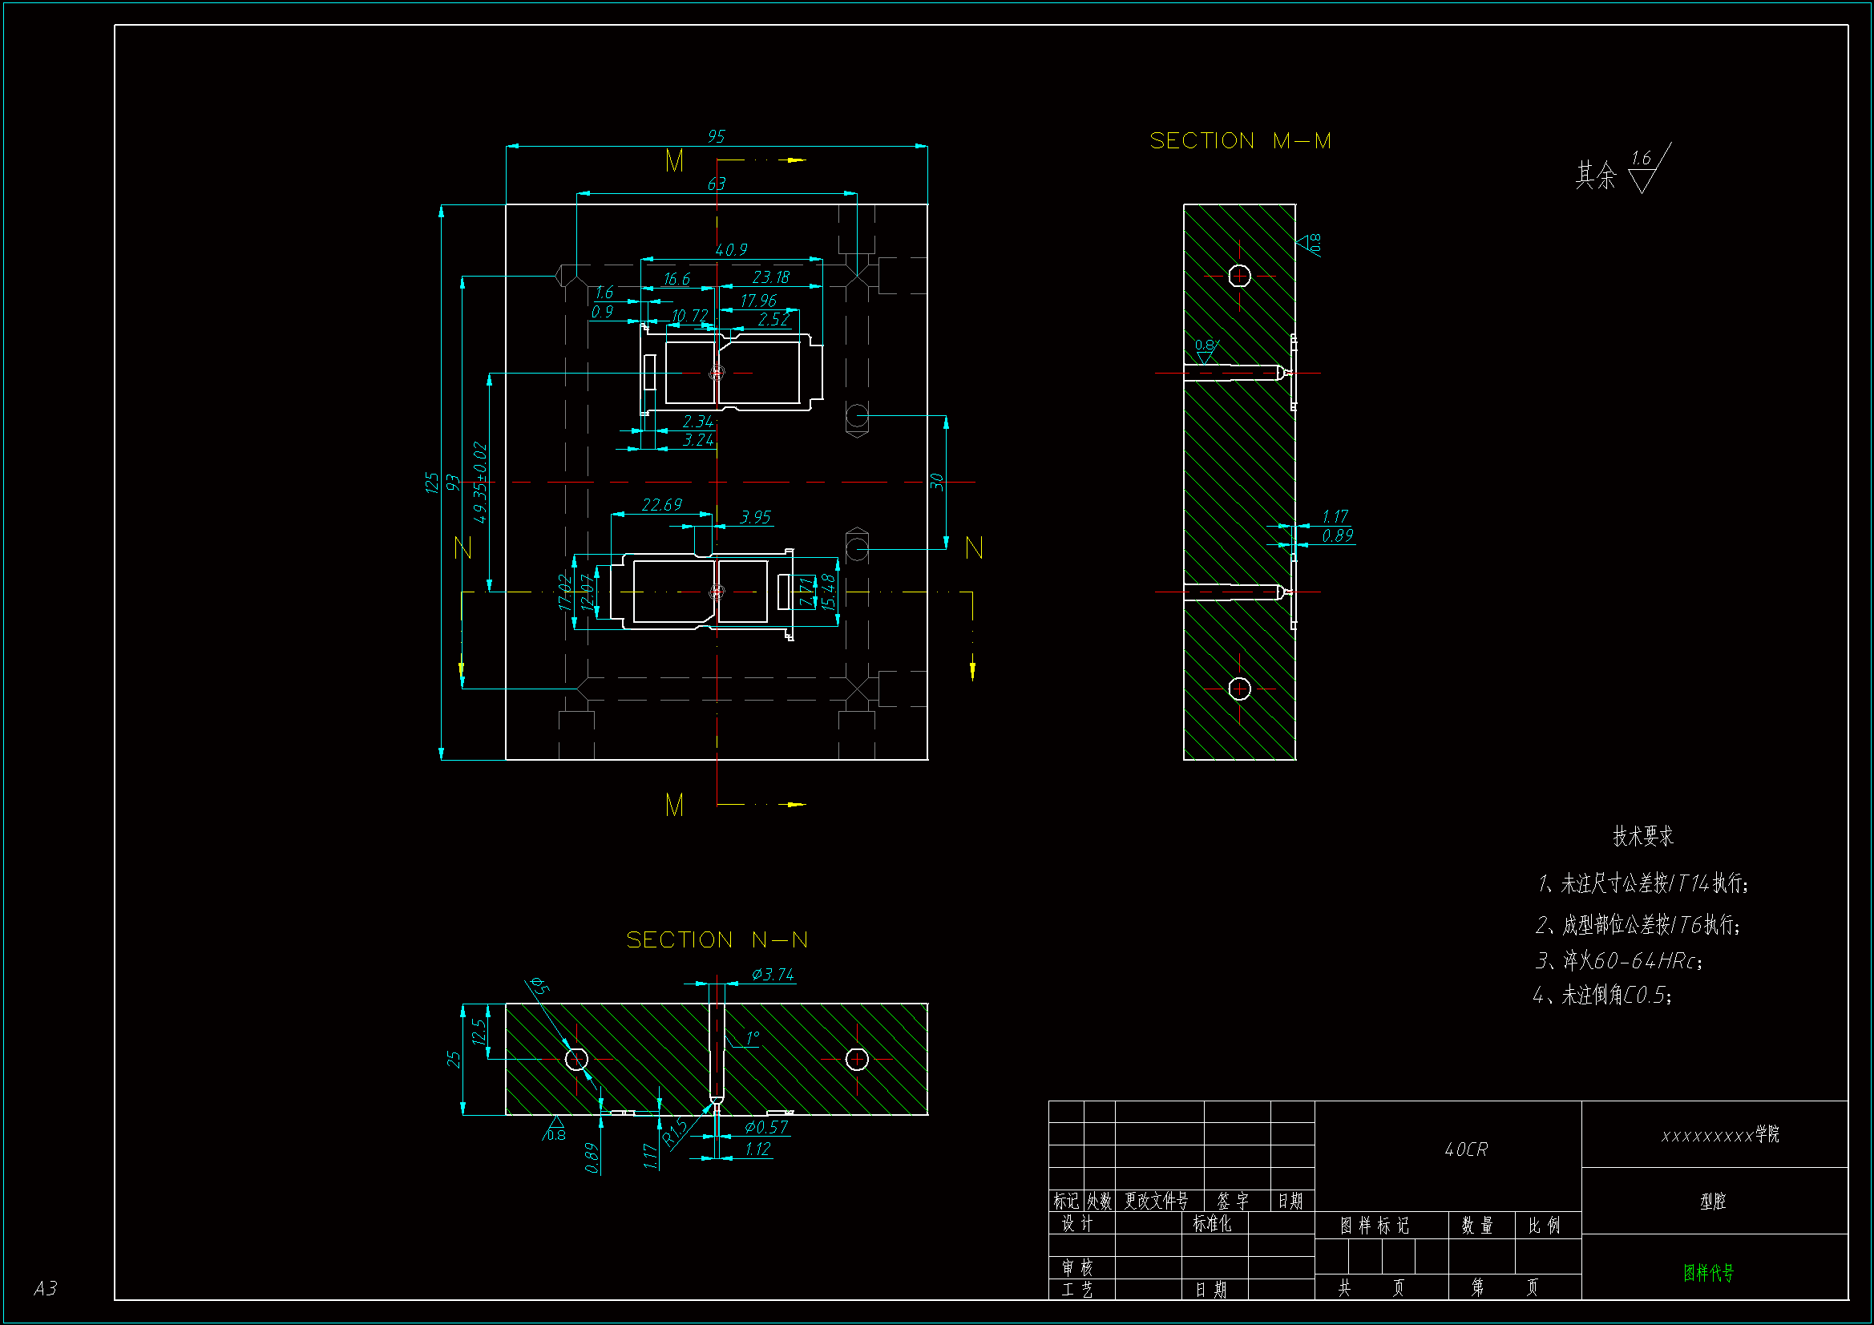
Task: Click the SECTION N-N title text
Action: click(x=716, y=940)
